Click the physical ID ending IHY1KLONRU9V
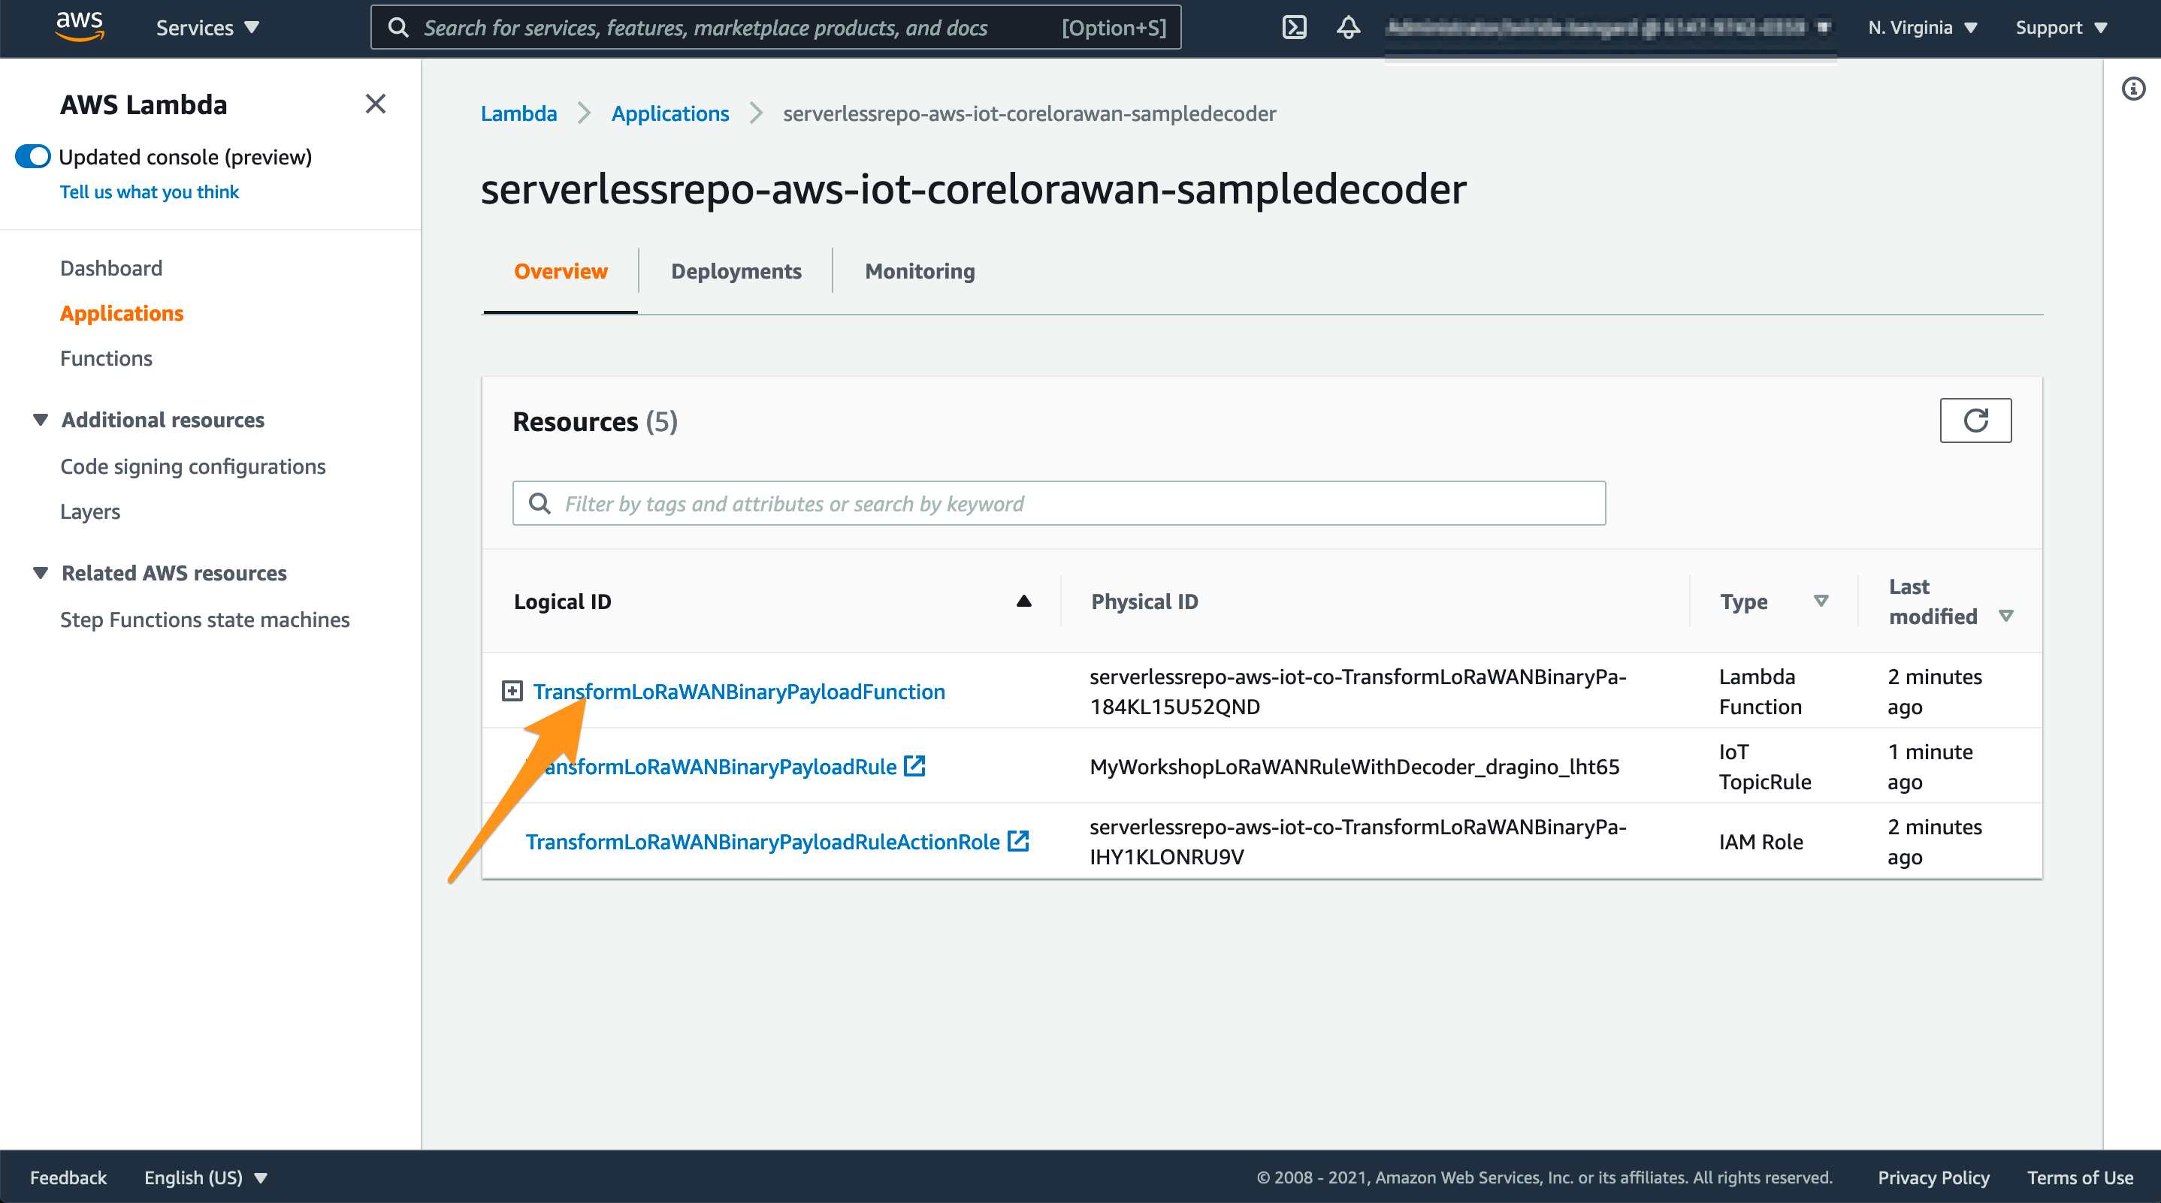 point(1357,842)
